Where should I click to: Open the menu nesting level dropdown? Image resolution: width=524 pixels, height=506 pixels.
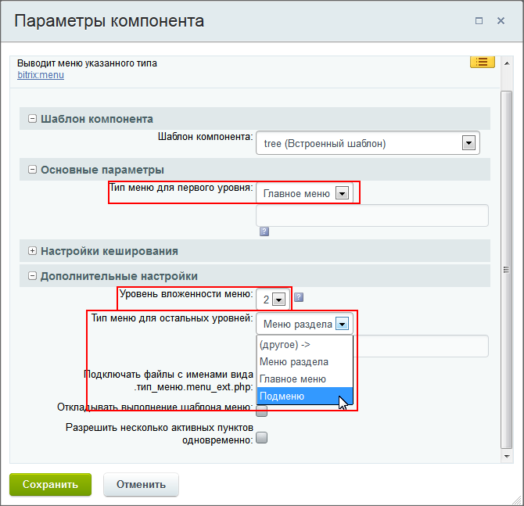click(273, 299)
